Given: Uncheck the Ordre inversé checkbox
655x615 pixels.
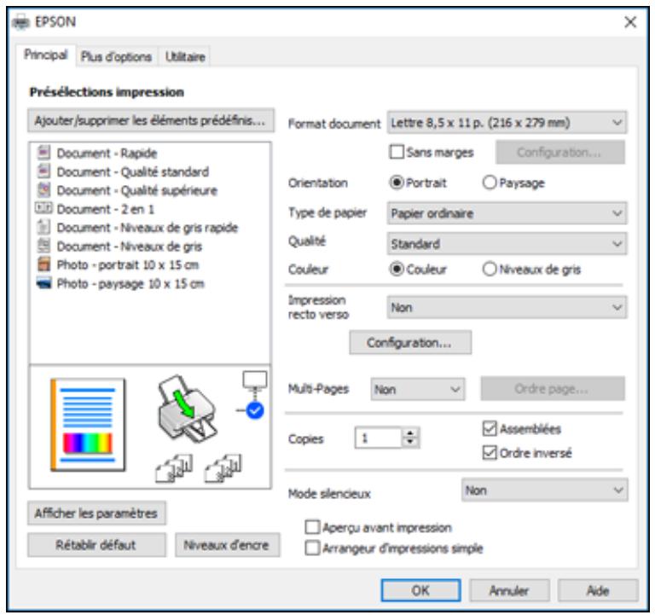Looking at the screenshot, I should coord(490,452).
